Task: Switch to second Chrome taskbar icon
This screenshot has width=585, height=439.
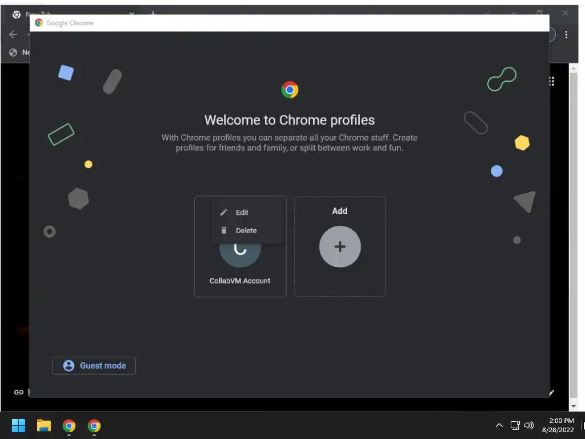Action: [x=94, y=425]
